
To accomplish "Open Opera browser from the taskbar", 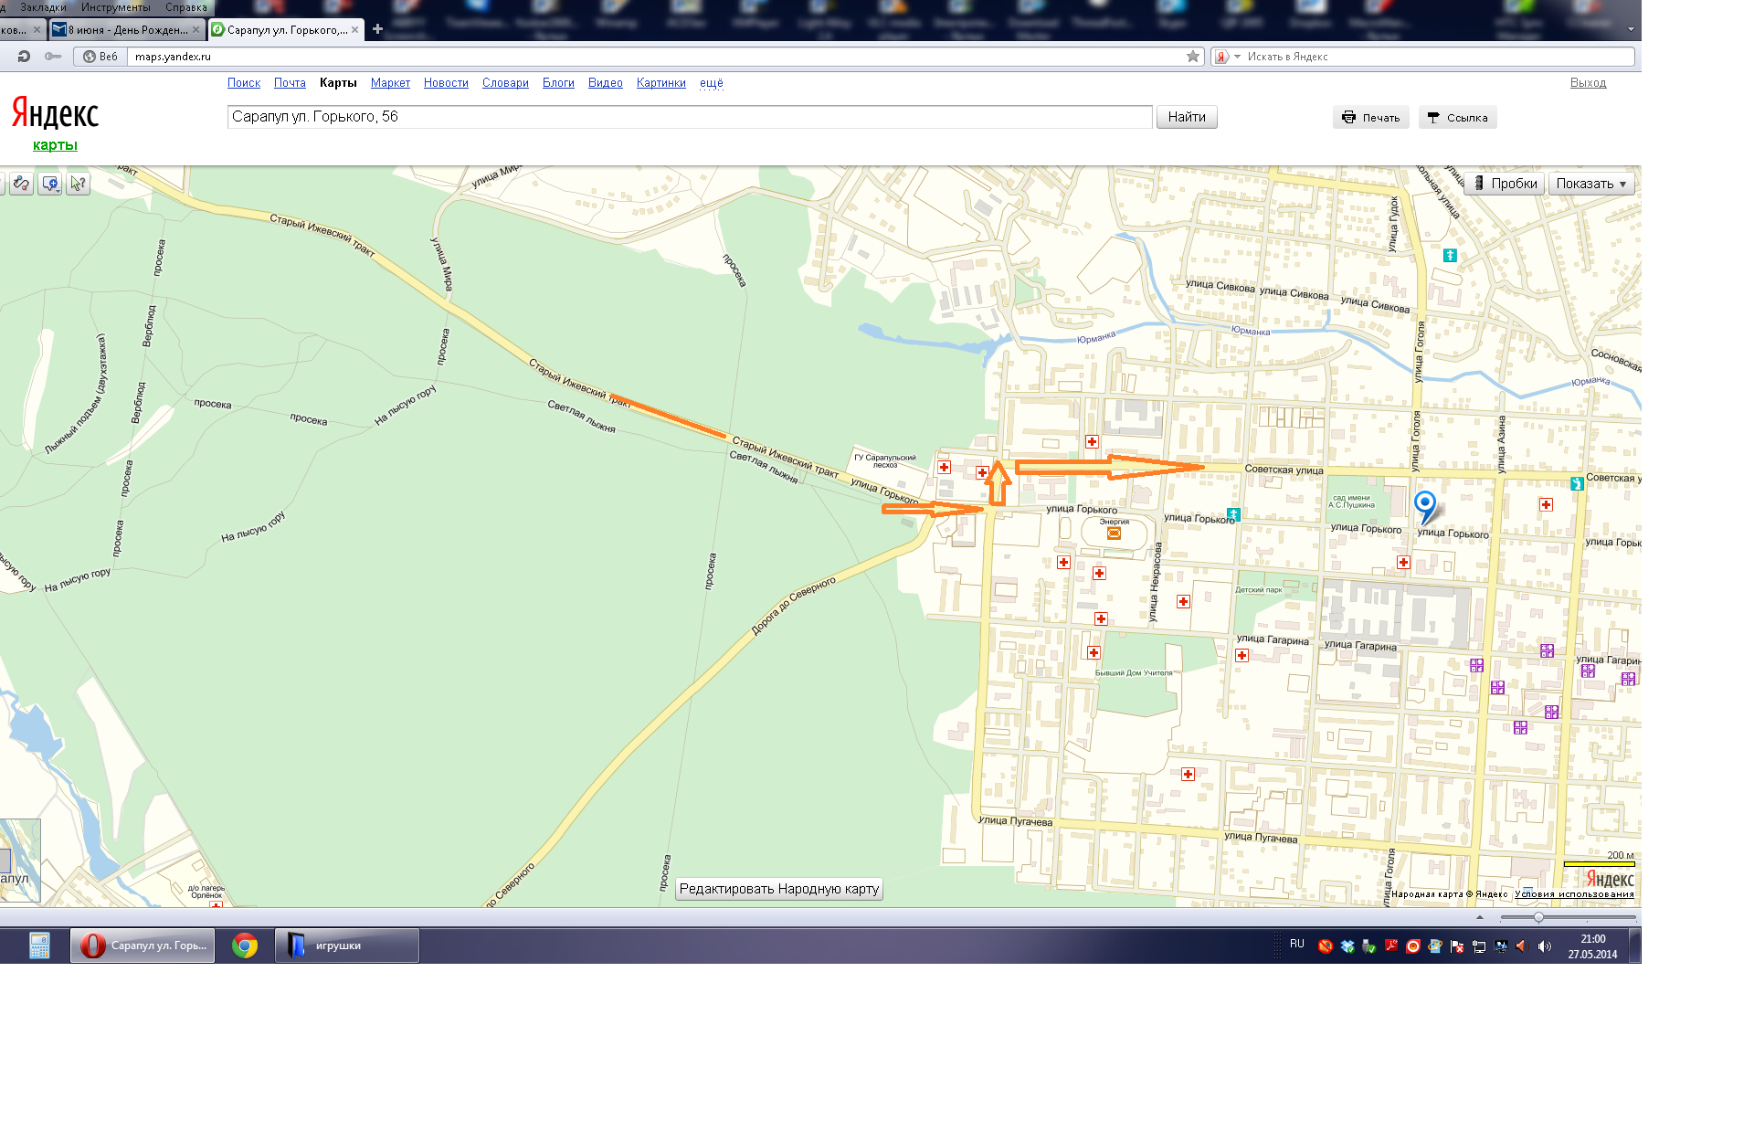I will [143, 946].
